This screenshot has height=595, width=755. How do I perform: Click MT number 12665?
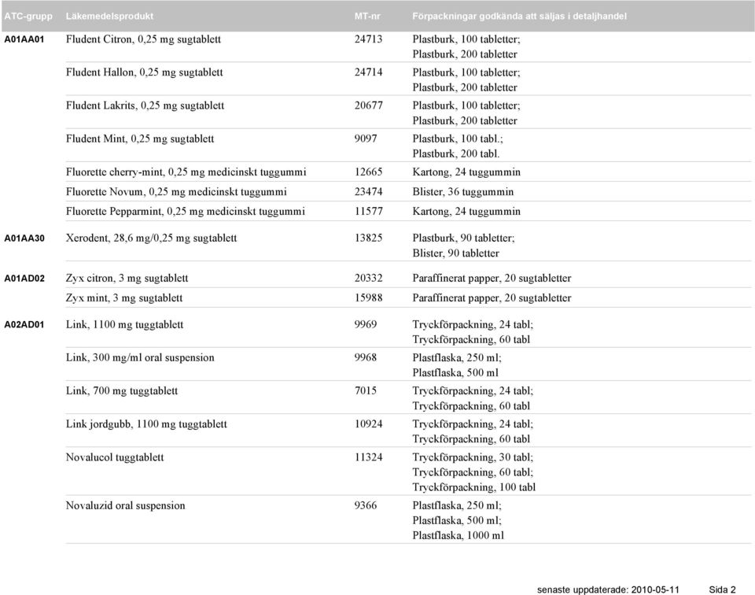point(368,172)
